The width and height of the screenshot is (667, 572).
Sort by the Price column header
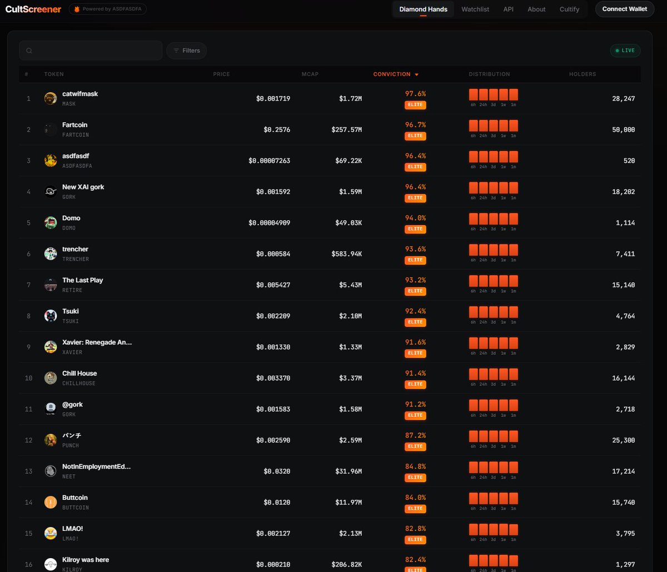[x=221, y=74]
